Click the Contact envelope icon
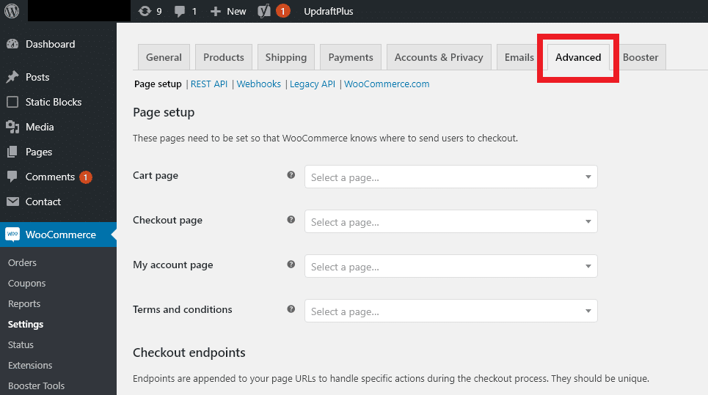The image size is (708, 395). coord(12,202)
